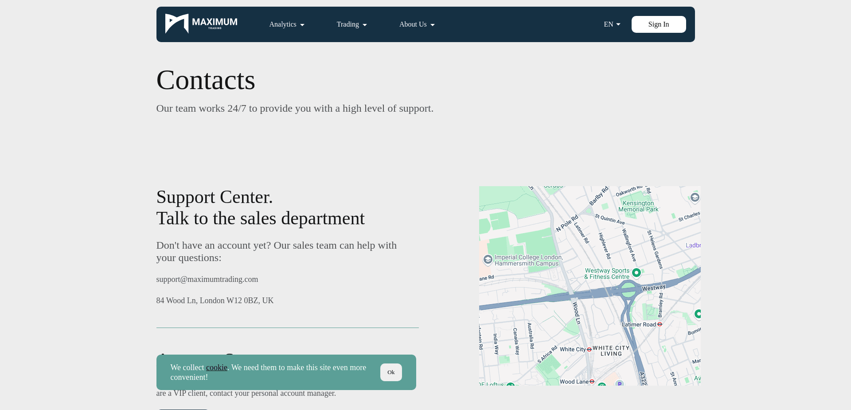Open the cookie policy link
The height and width of the screenshot is (410, 851).
point(216,367)
